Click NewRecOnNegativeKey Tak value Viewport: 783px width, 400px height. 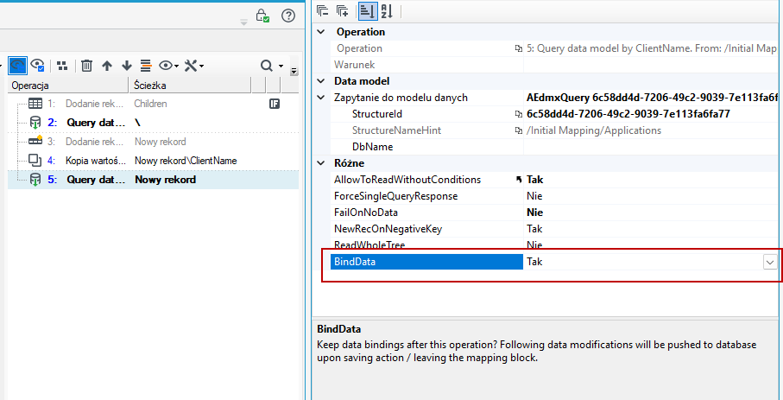pyautogui.click(x=534, y=229)
